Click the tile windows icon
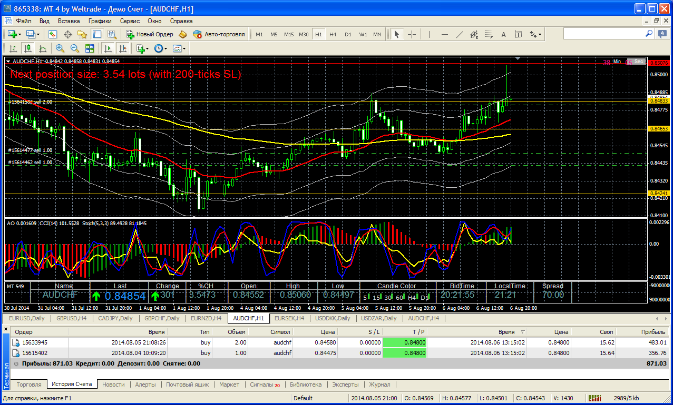 pos(90,48)
